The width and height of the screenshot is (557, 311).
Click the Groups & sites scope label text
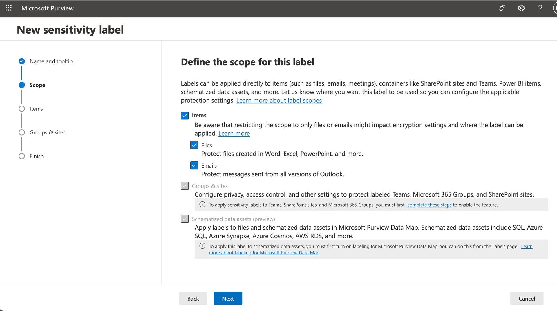pyautogui.click(x=209, y=186)
